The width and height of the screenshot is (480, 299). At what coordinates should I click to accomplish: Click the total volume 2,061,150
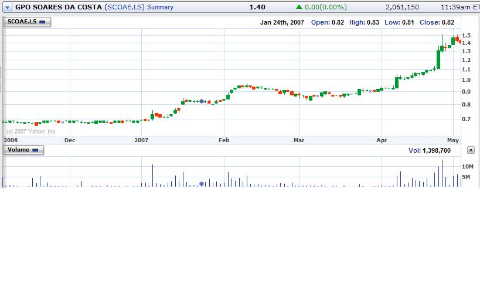(402, 7)
